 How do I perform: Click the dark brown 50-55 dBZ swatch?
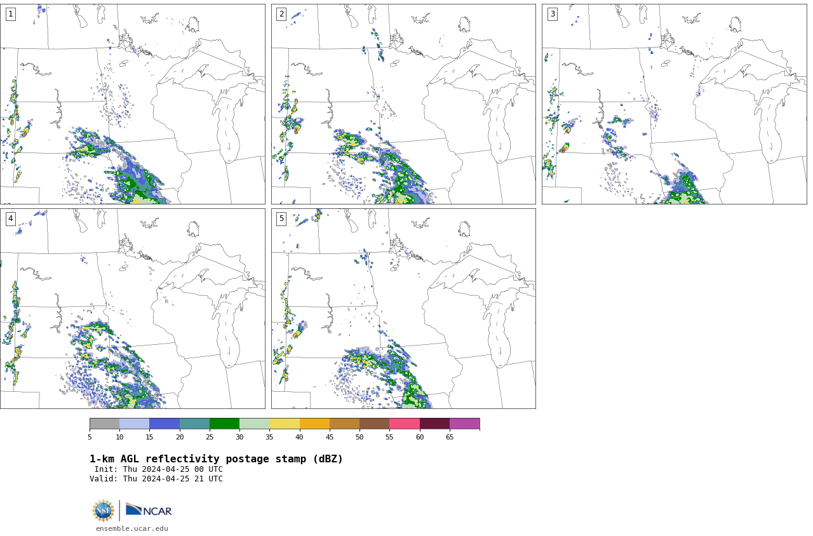click(375, 424)
